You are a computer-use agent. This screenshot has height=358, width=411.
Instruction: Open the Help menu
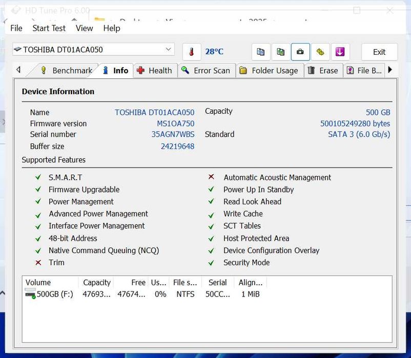click(x=112, y=28)
